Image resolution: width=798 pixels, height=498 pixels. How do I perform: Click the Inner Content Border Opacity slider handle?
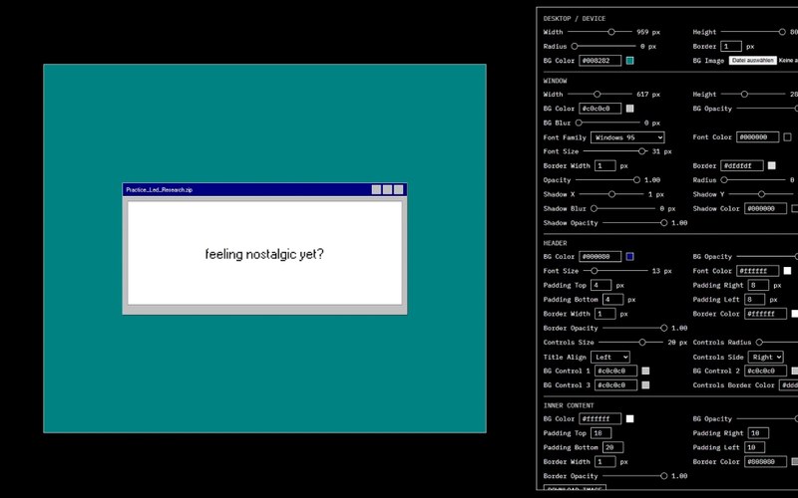(663, 476)
